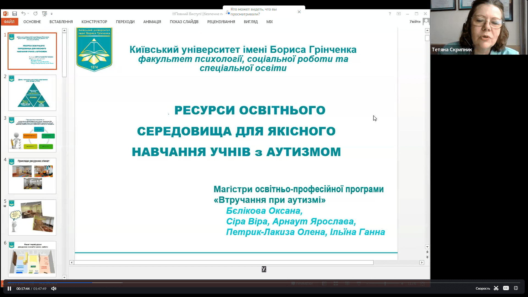Click the ribbon display options icon

(x=399, y=13)
